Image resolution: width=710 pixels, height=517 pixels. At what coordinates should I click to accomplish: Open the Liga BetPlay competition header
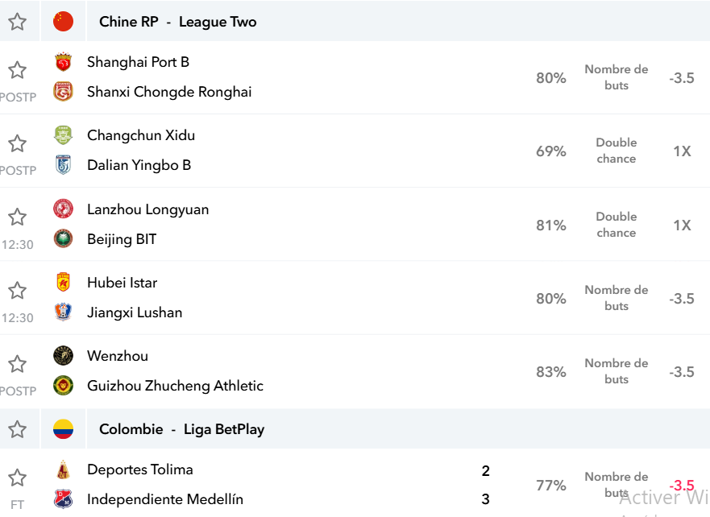[224, 429]
